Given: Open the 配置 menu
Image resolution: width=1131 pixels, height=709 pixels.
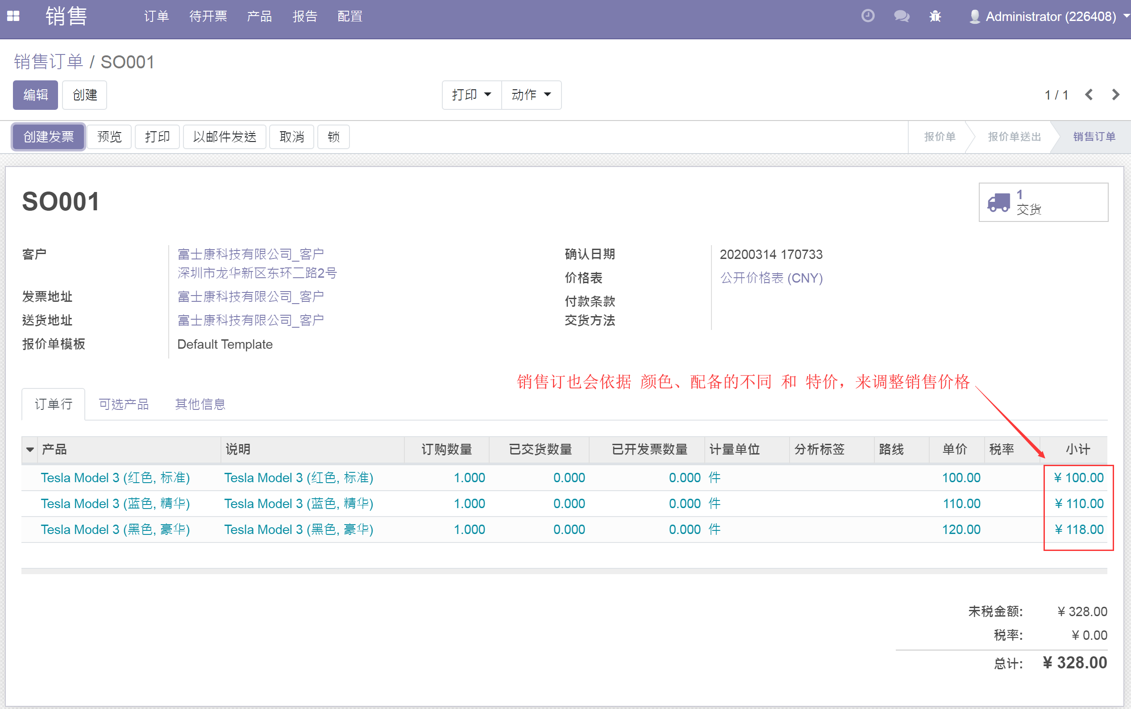Looking at the screenshot, I should point(349,17).
